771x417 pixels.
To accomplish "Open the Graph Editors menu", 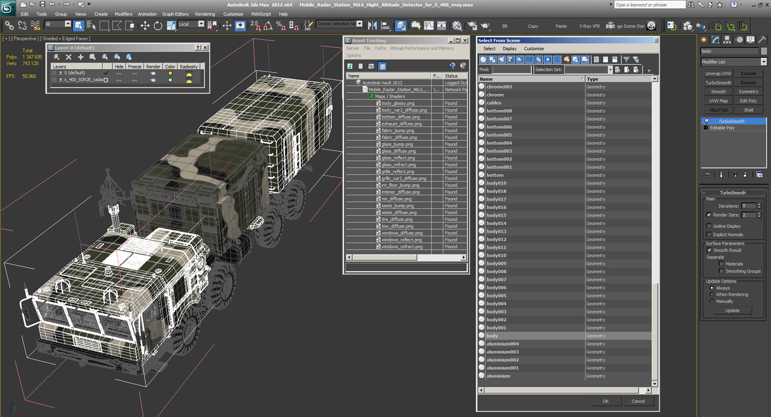I will [176, 14].
